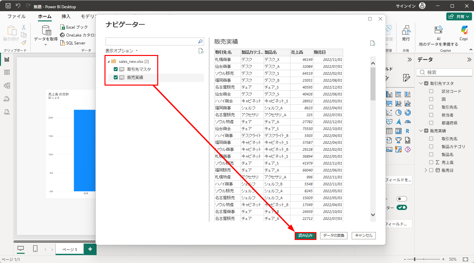Click サインイン in title bar
This screenshot has width=474, height=263.
(x=406, y=6)
